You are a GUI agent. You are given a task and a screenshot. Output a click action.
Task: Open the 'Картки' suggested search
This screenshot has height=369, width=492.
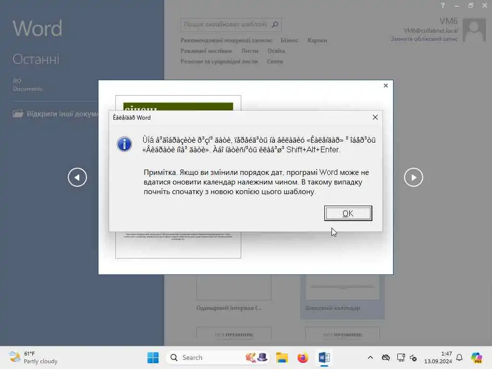pyautogui.click(x=317, y=40)
